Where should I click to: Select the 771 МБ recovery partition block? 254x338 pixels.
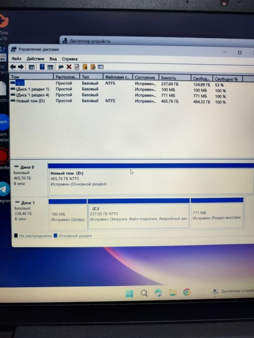point(217,213)
